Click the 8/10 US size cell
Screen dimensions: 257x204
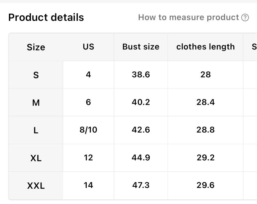pos(88,130)
